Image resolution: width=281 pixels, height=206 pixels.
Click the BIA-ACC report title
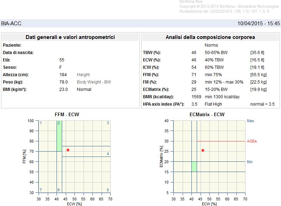tap(11, 24)
